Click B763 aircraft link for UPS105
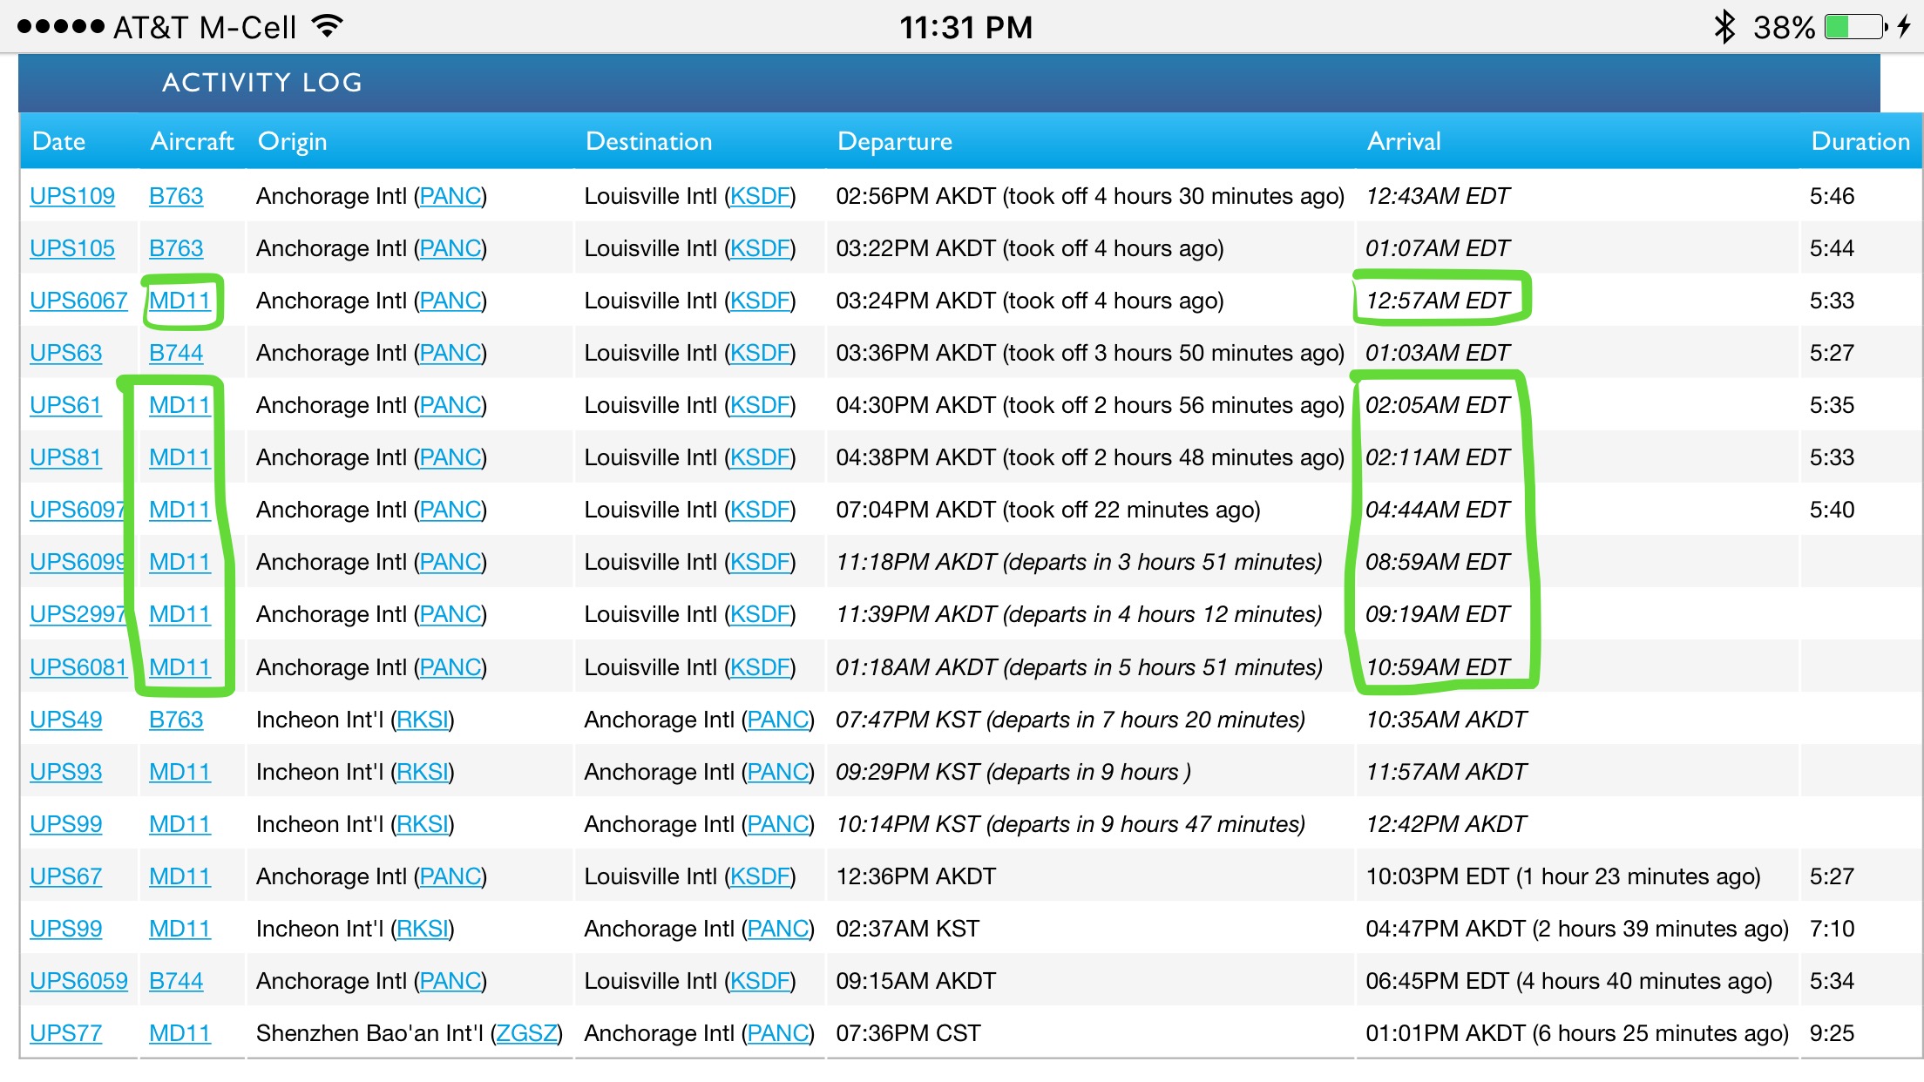The height and width of the screenshot is (1082, 1924). [176, 248]
